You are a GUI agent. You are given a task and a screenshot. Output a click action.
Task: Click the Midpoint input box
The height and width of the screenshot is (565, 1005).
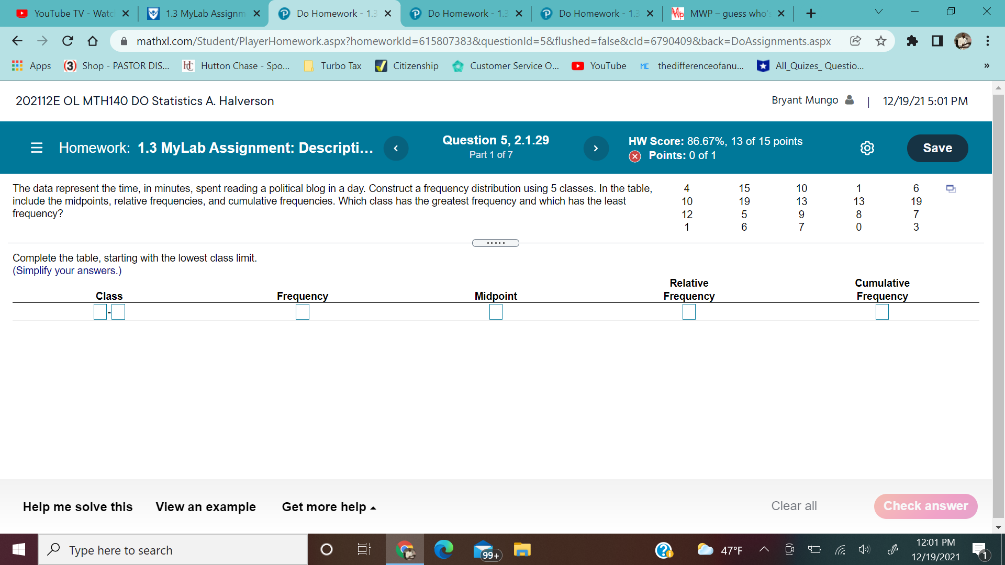pyautogui.click(x=496, y=312)
